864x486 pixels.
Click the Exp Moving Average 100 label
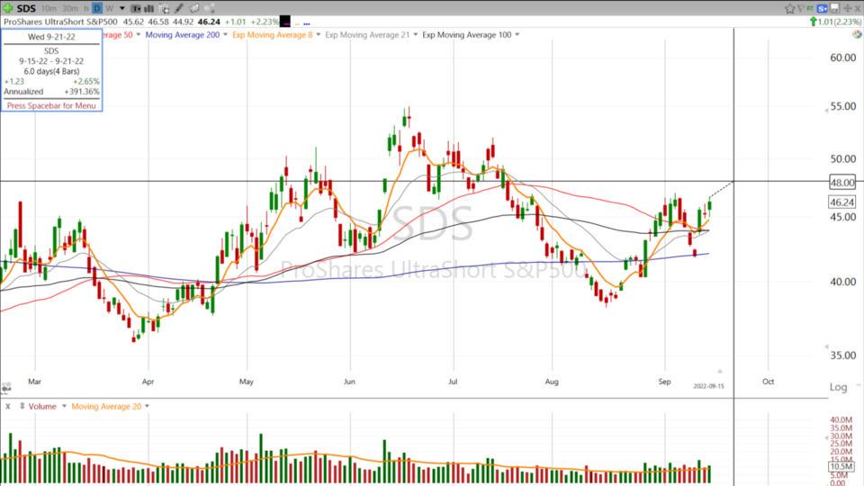click(467, 35)
